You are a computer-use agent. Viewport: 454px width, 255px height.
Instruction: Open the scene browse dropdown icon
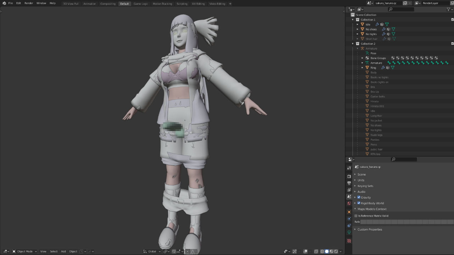pos(370,3)
